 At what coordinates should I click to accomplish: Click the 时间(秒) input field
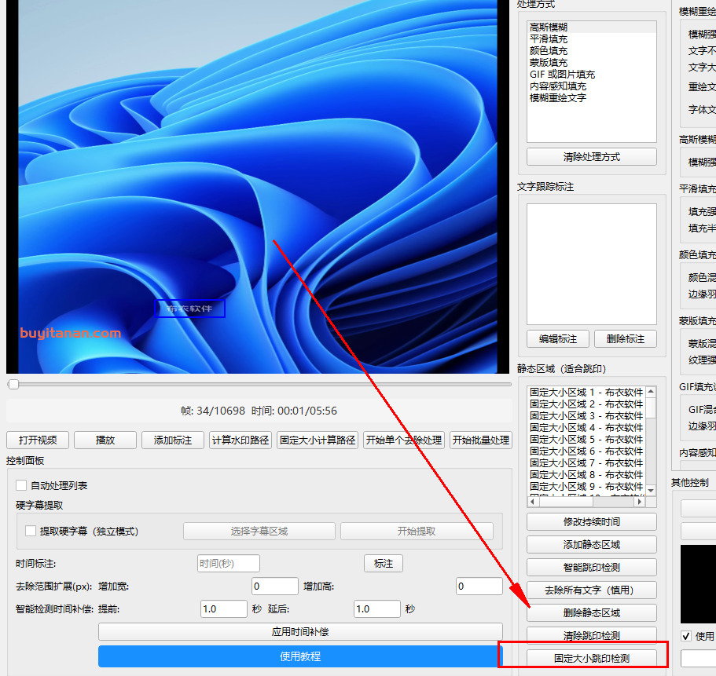coord(228,564)
